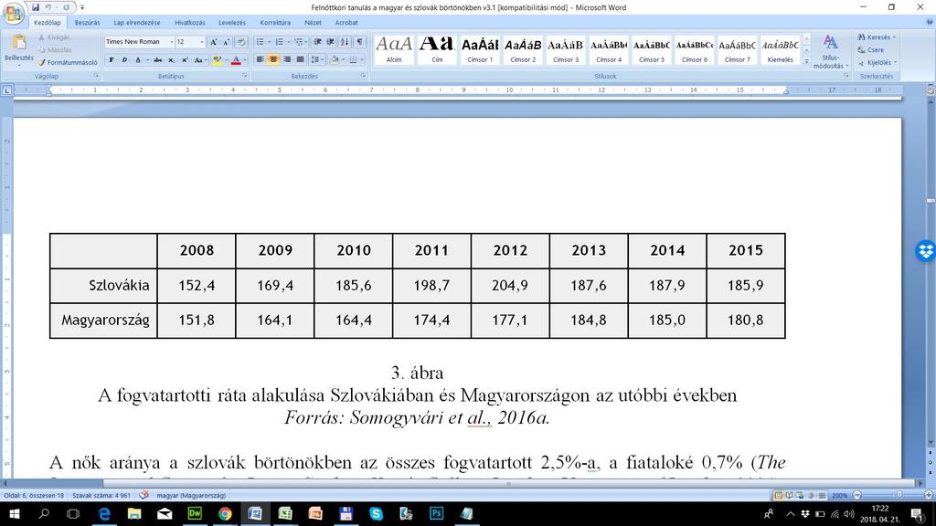The height and width of the screenshot is (526, 936).
Task: Apply the Kiemelés style
Action: pyautogui.click(x=781, y=49)
